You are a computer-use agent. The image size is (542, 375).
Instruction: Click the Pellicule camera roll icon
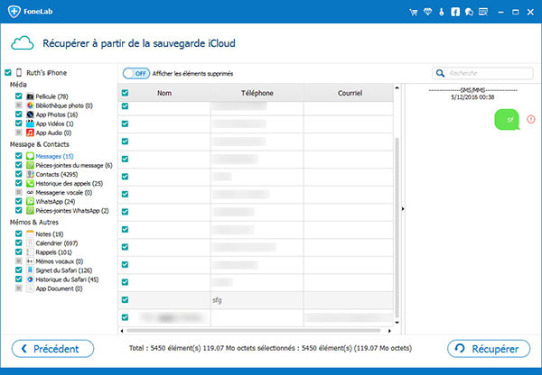[x=30, y=96]
